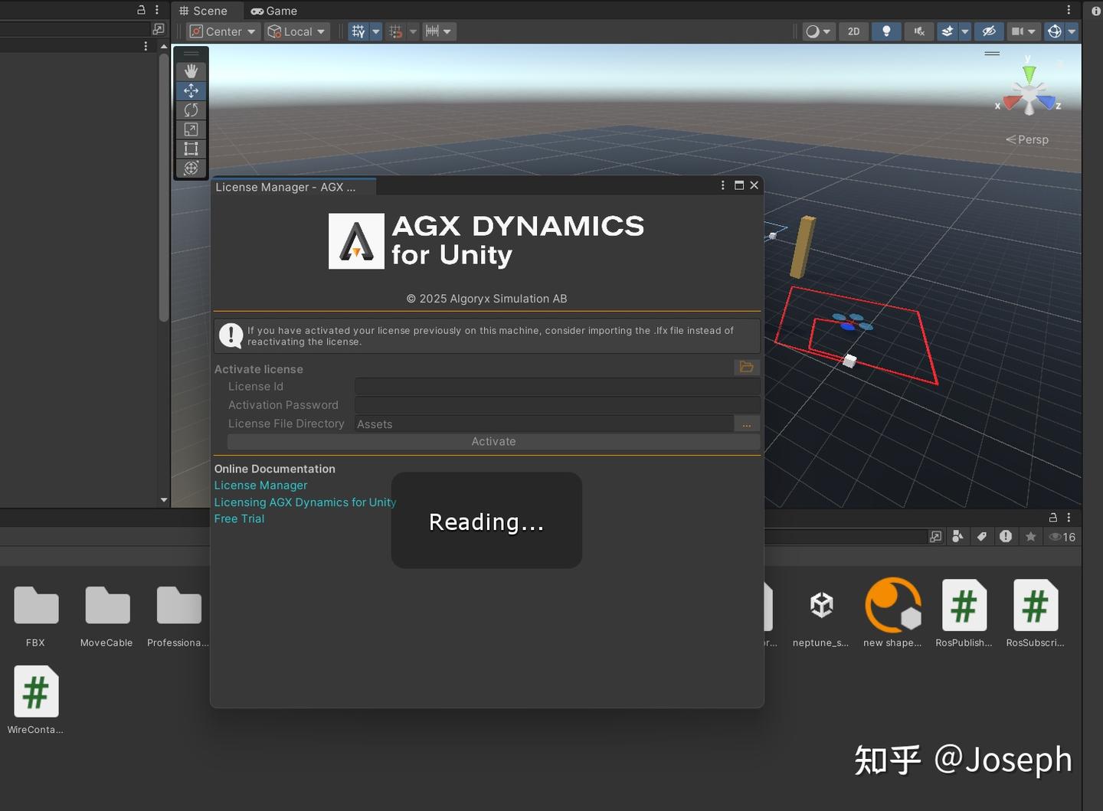The width and height of the screenshot is (1103, 811).
Task: Open the Free Trial link
Action: (x=239, y=518)
